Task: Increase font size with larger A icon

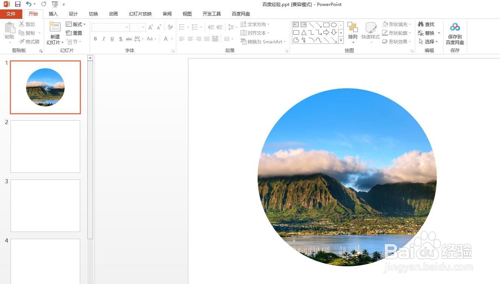Action: point(151,27)
